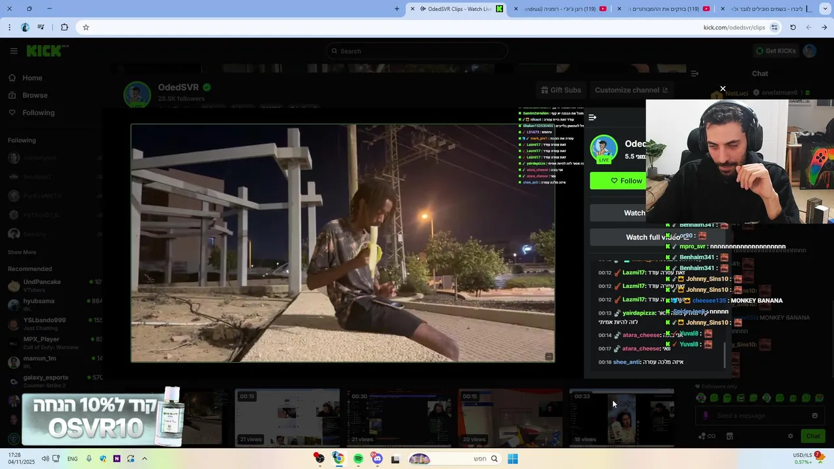This screenshot has height=469, width=834.
Task: Switch to the first (119) YouTube tab
Action: click(x=562, y=8)
